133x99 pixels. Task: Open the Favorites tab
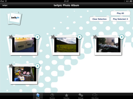click(x=66, y=96)
